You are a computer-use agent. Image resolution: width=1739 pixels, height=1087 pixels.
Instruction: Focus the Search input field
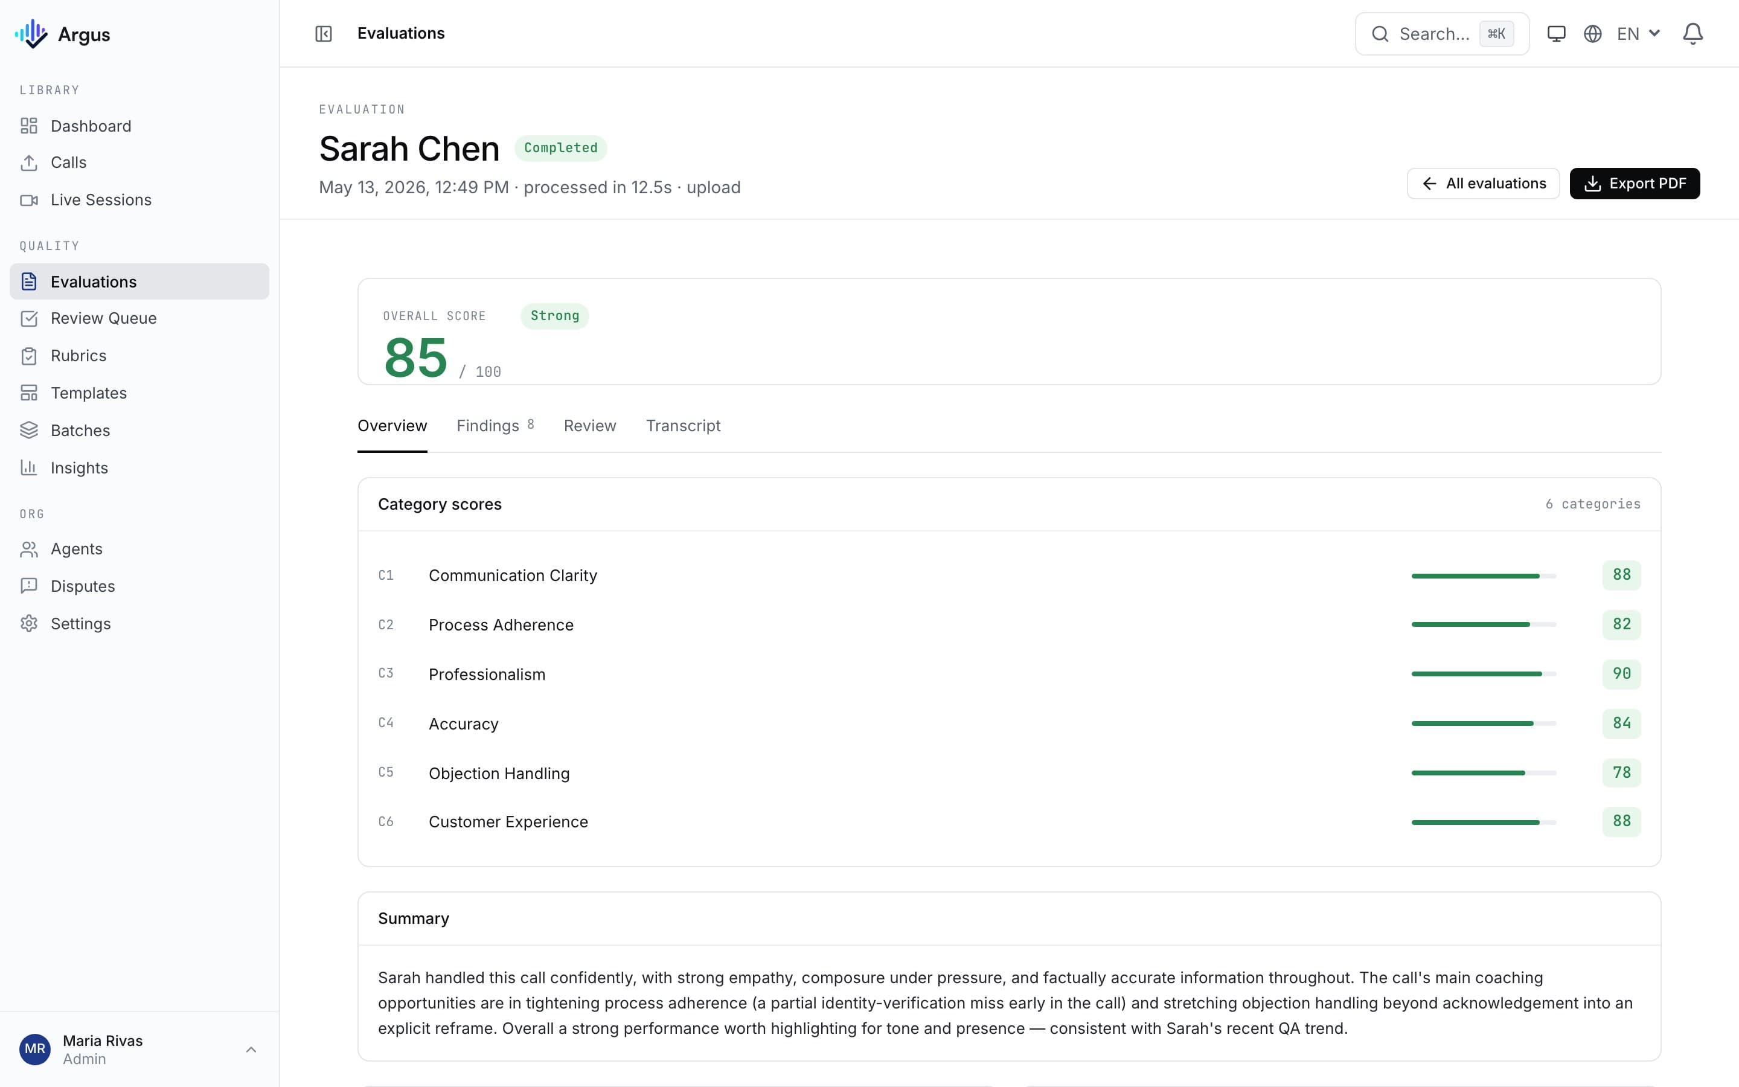(x=1441, y=34)
